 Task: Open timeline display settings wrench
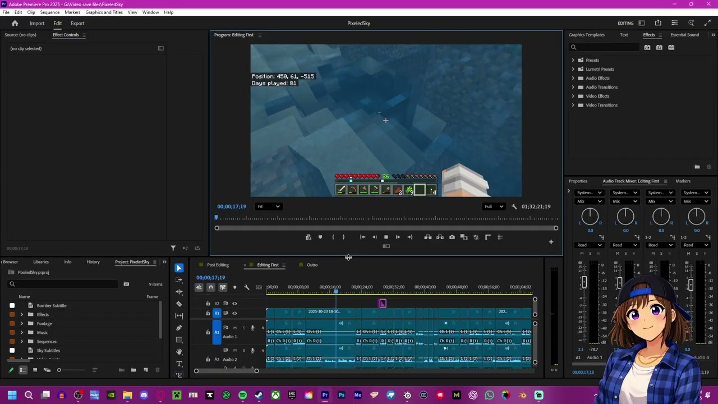pos(247,287)
